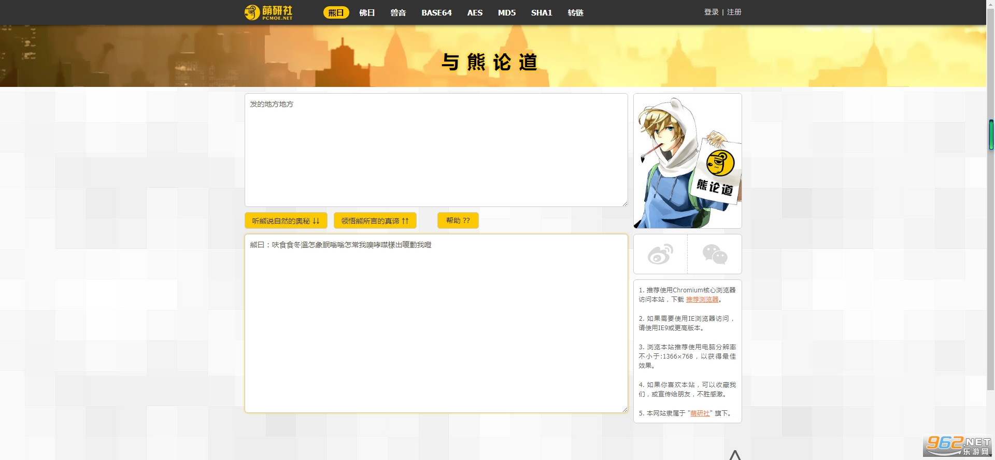Open the 转链 navigation item

click(575, 12)
